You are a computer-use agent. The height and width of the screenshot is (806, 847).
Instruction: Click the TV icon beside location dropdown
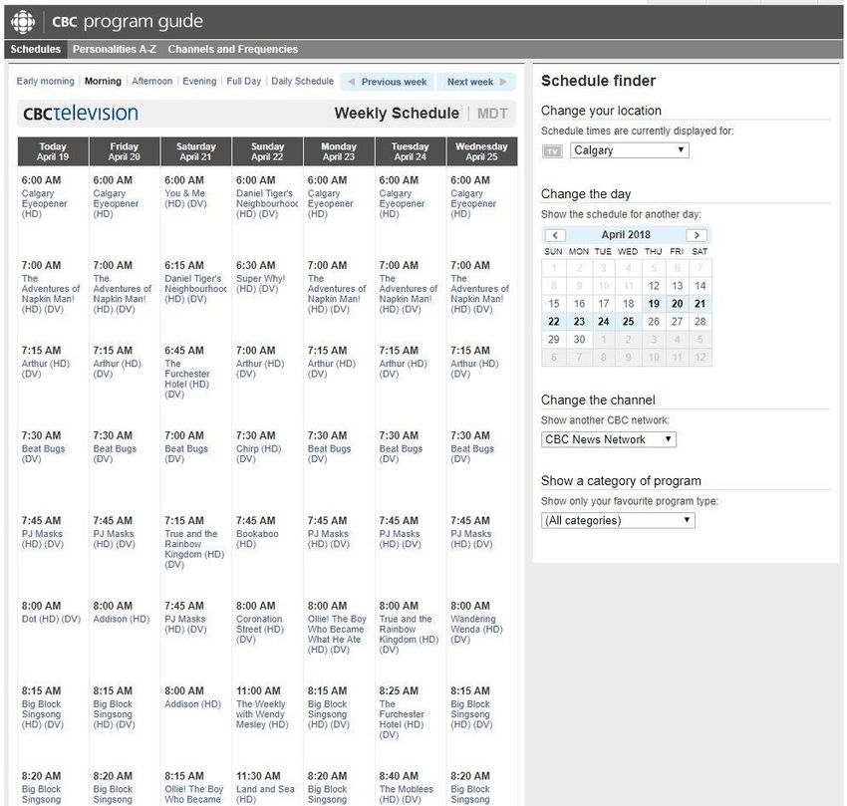(552, 151)
